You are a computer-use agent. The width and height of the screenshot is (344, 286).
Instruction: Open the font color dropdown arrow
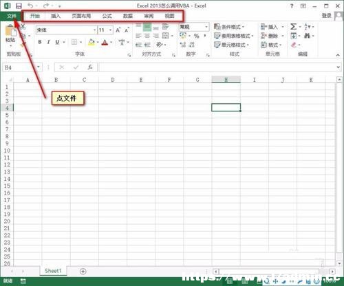pos(111,42)
